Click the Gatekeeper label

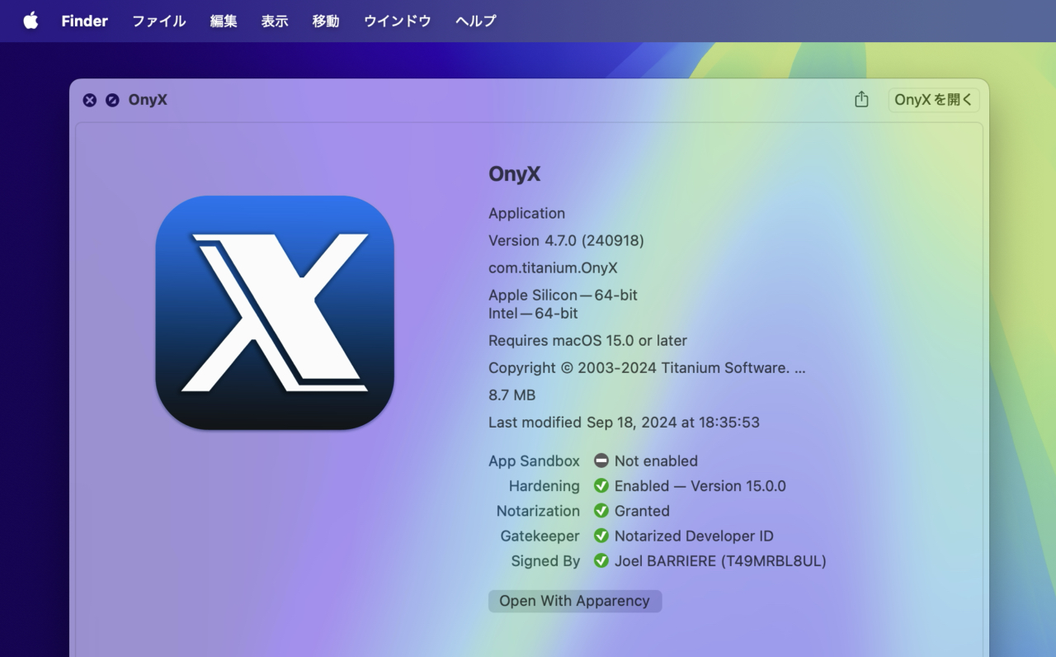pyautogui.click(x=540, y=536)
